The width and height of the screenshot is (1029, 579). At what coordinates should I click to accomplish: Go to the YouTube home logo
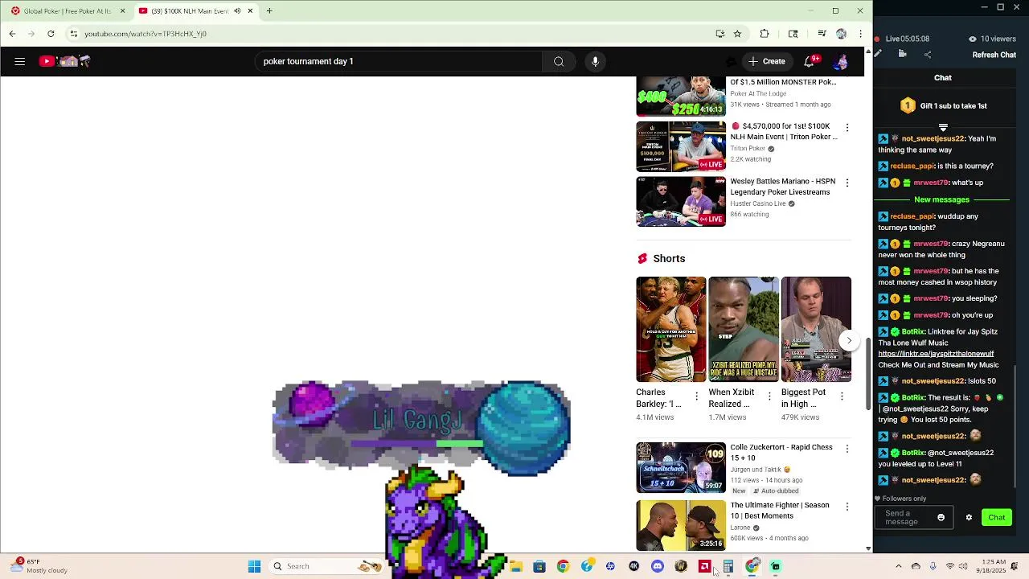pos(65,61)
